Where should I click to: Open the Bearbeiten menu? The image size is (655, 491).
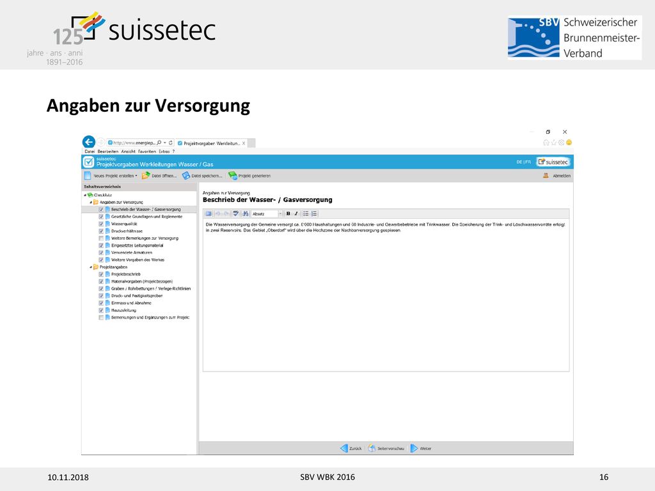click(x=107, y=152)
